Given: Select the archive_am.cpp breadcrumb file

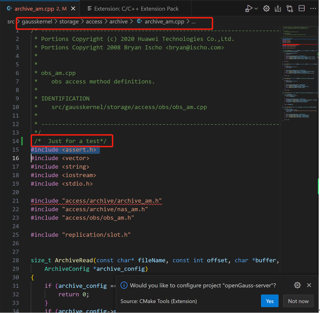Looking at the screenshot, I should coord(161,22).
